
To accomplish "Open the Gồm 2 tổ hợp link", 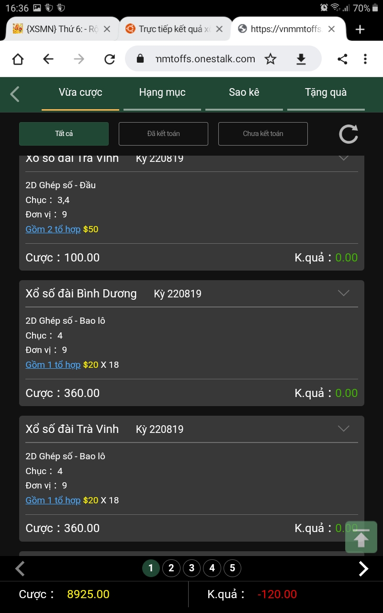I will (53, 229).
